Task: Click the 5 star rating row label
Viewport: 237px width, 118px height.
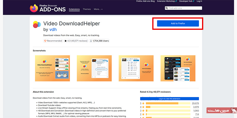Action: coord(142,104)
